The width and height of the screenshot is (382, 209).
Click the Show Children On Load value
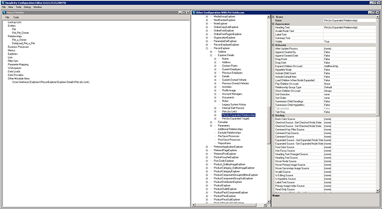[350, 91]
